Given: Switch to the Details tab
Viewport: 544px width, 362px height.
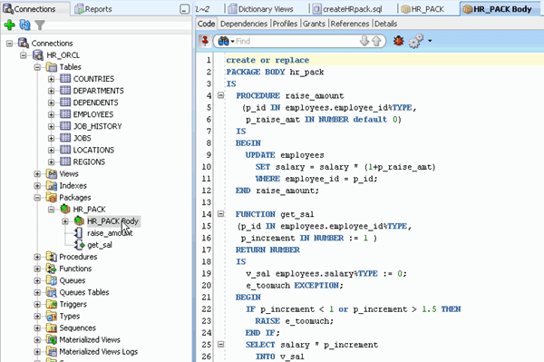Looking at the screenshot, I should click(386, 24).
